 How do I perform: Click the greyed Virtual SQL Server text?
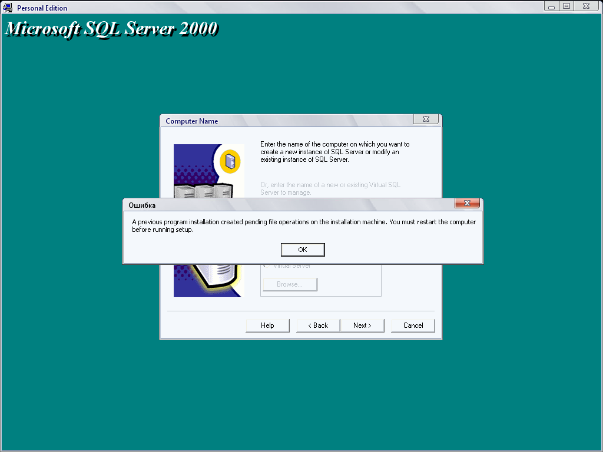point(330,188)
